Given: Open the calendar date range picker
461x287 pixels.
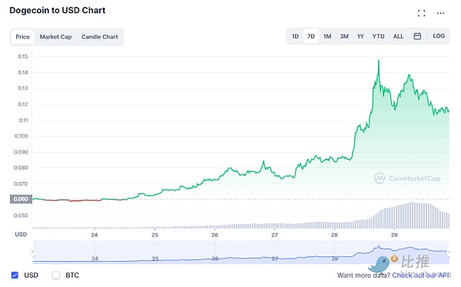Looking at the screenshot, I should click(417, 36).
